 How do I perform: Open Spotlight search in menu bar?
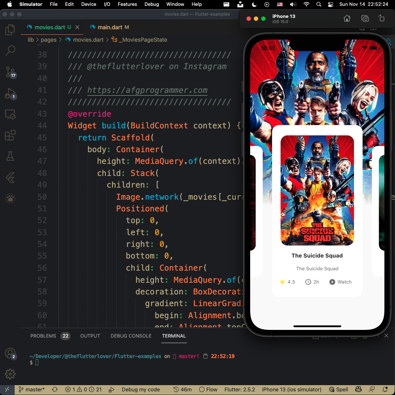point(319,4)
